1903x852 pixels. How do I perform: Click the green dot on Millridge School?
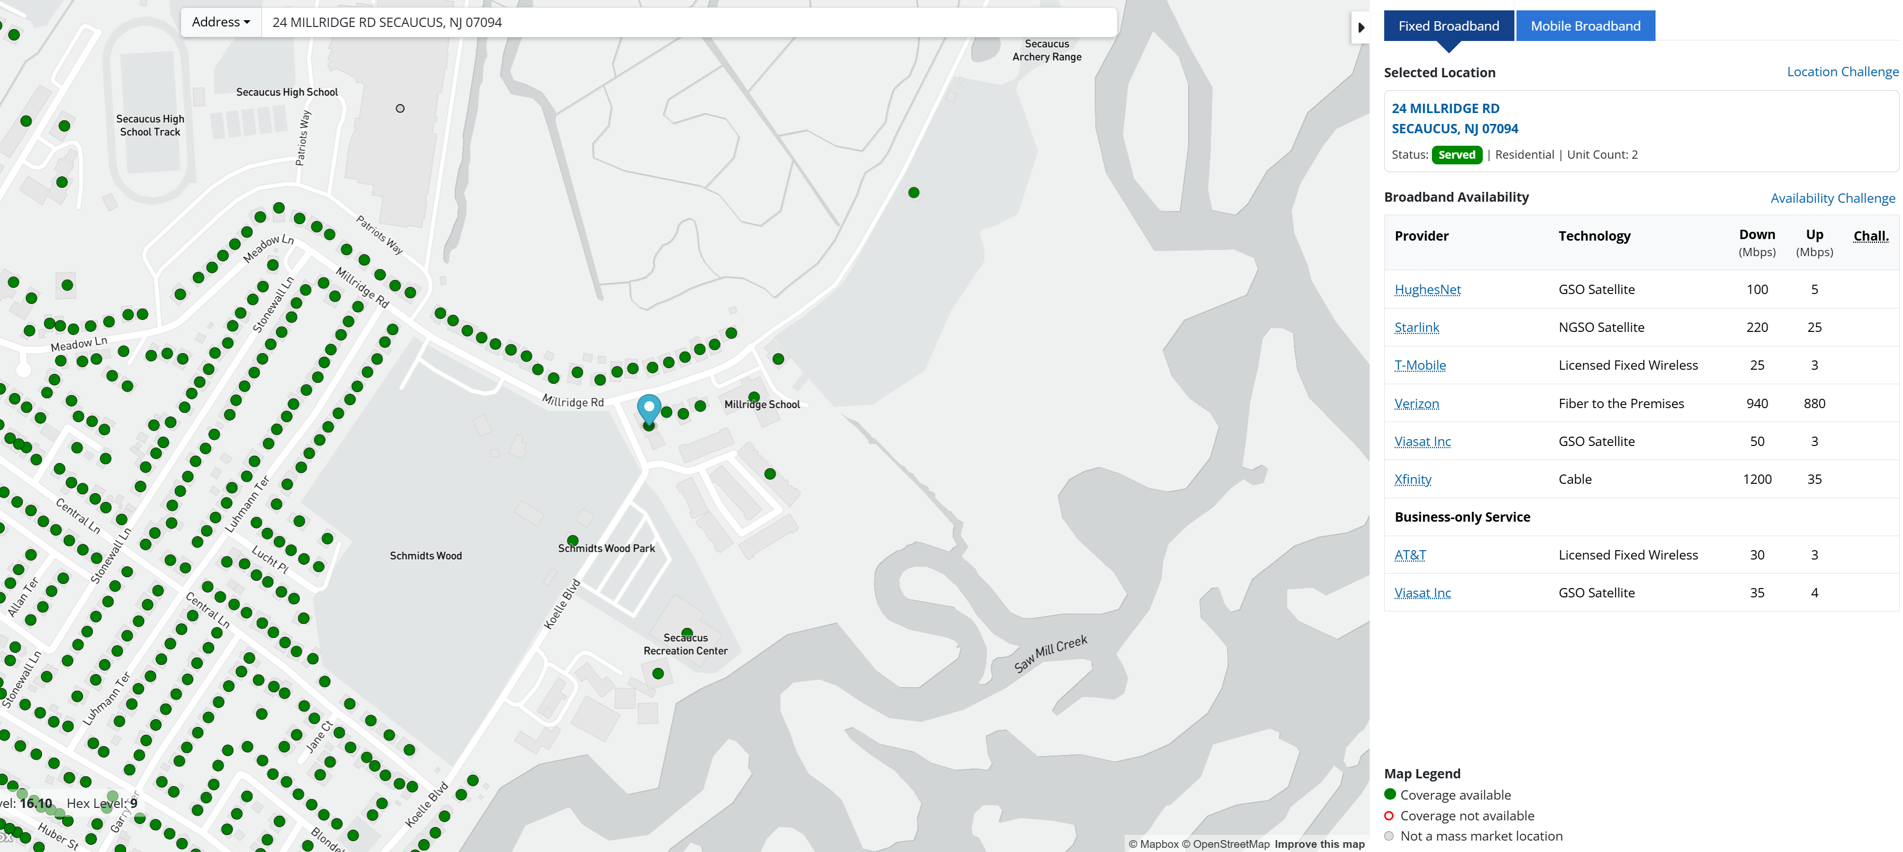click(753, 397)
